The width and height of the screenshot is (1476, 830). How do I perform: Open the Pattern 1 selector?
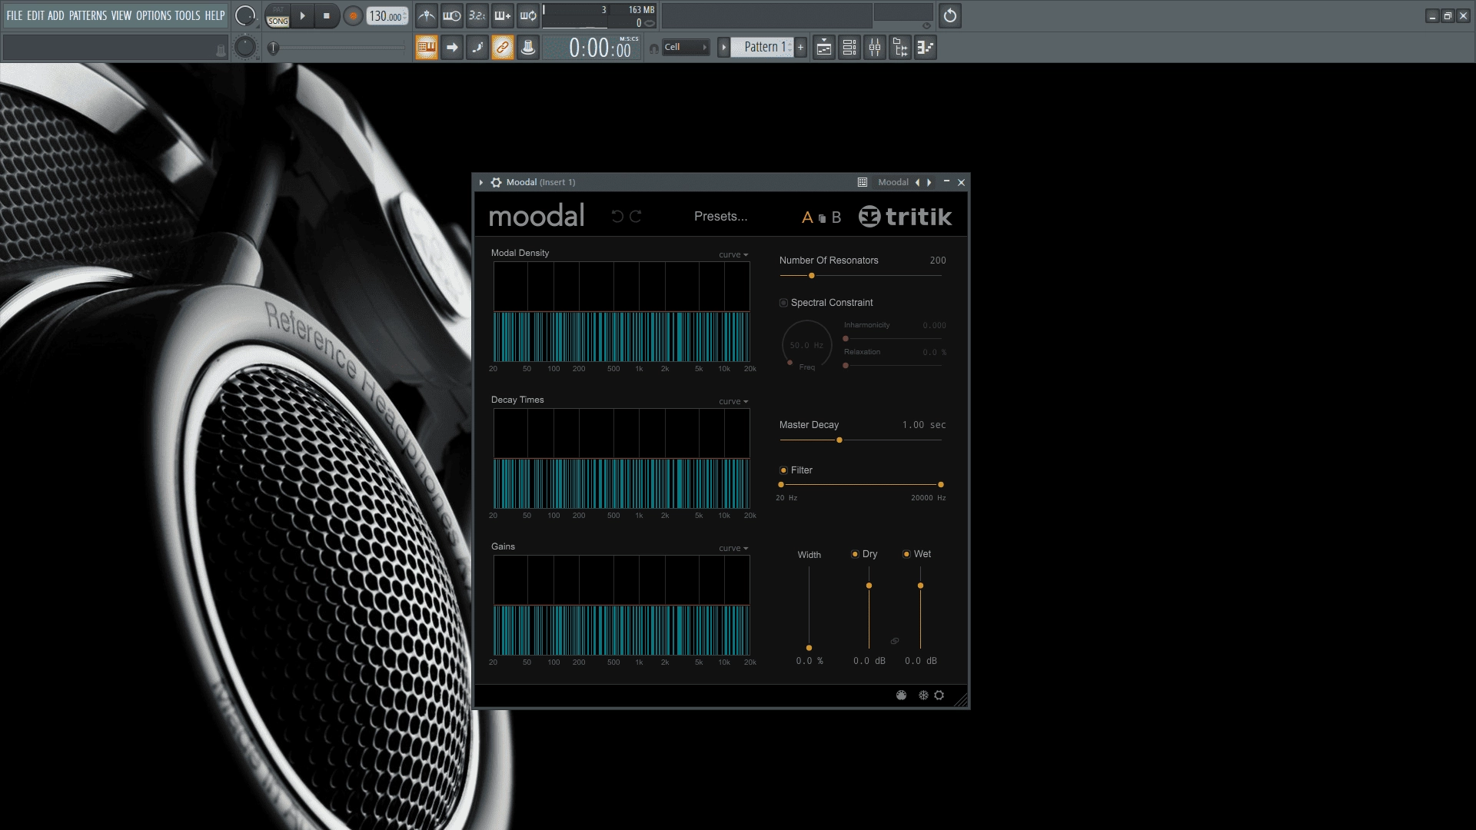click(x=761, y=48)
